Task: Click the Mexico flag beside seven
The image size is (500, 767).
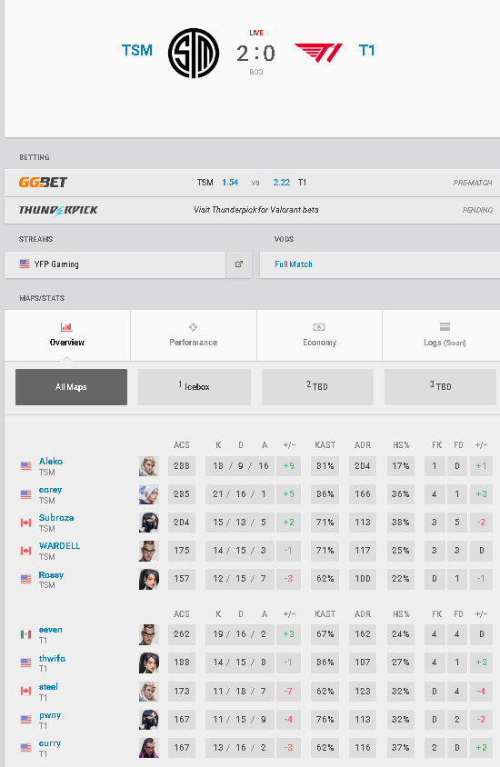Action: pyautogui.click(x=26, y=634)
